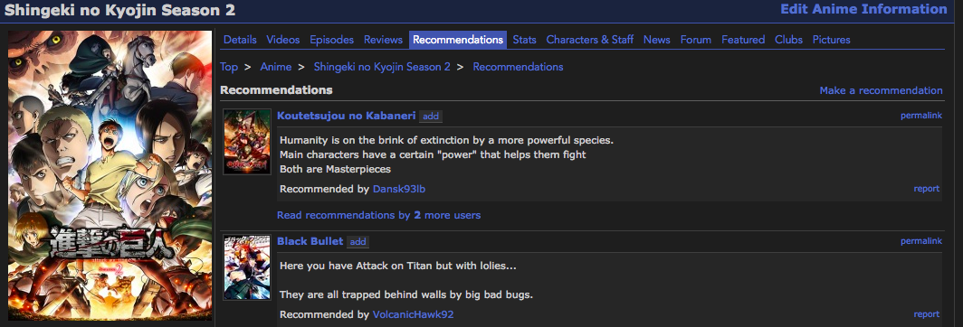Screen dimensions: 963x327
Task: Expand recommendations by 2 more users
Action: 379,215
